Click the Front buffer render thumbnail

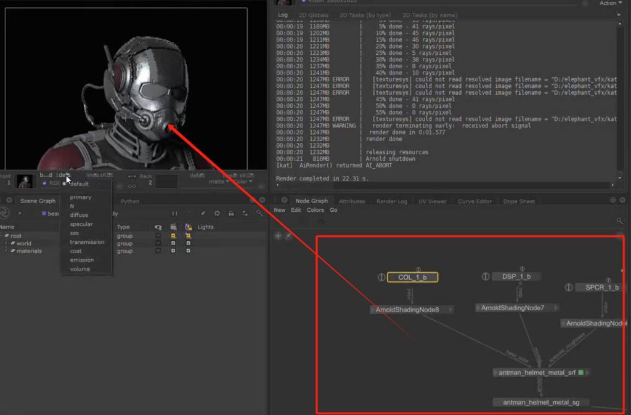tap(25, 181)
